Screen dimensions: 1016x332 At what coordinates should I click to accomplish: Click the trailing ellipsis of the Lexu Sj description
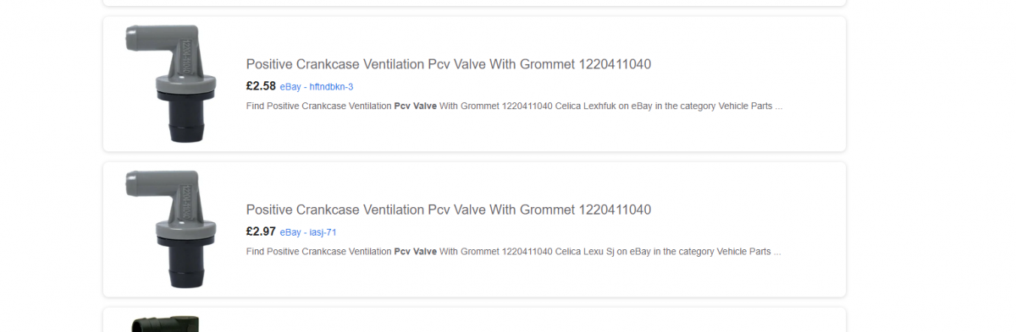click(x=776, y=253)
